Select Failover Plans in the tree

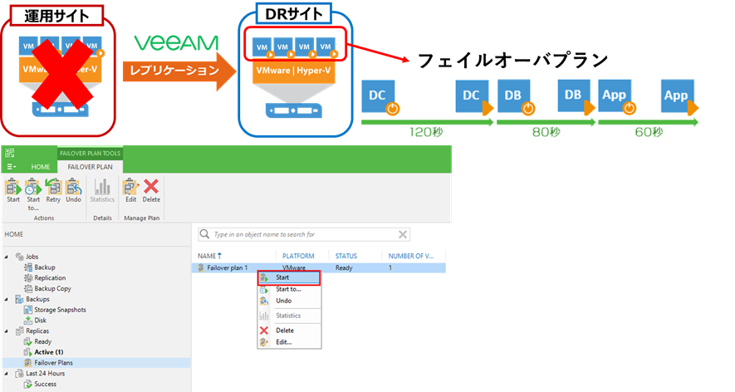click(x=53, y=363)
